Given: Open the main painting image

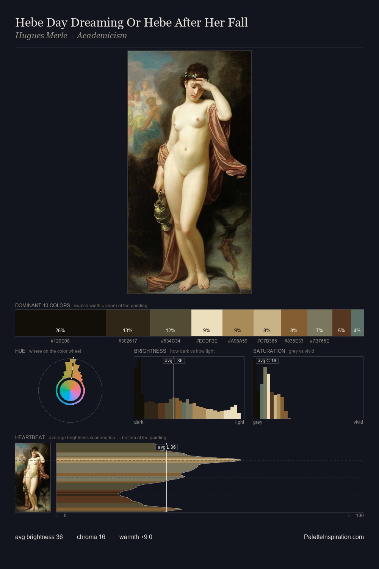Looking at the screenshot, I should click(189, 172).
